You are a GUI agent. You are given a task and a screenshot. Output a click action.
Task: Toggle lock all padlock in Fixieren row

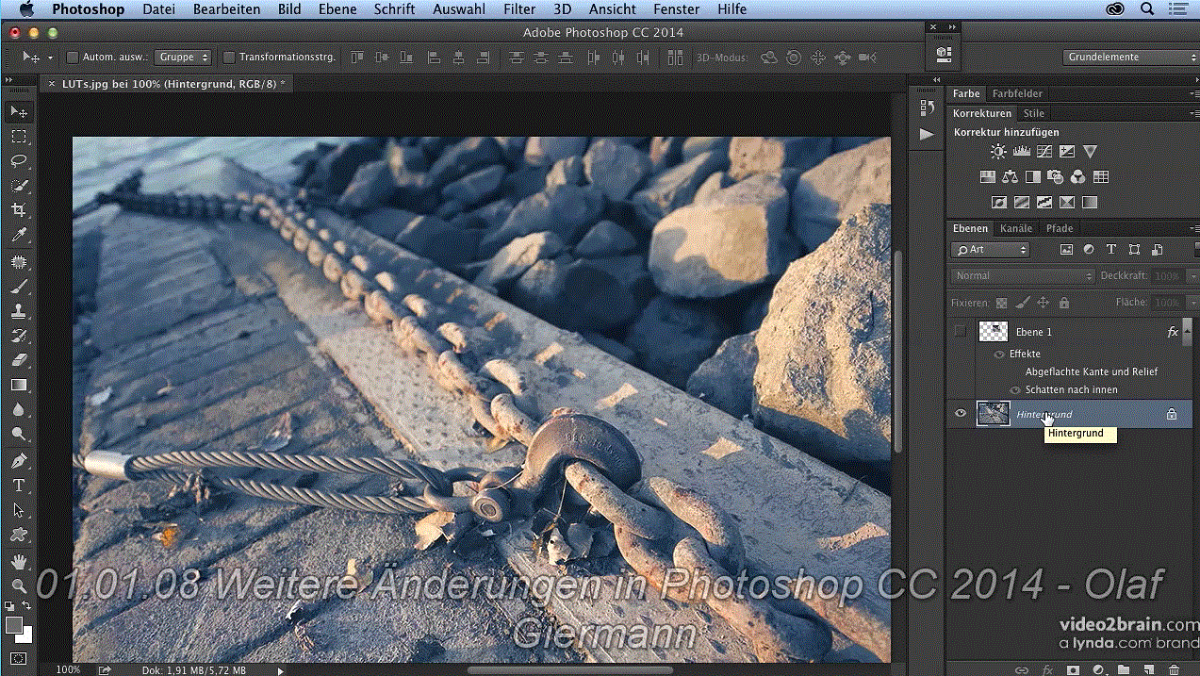click(x=1064, y=303)
